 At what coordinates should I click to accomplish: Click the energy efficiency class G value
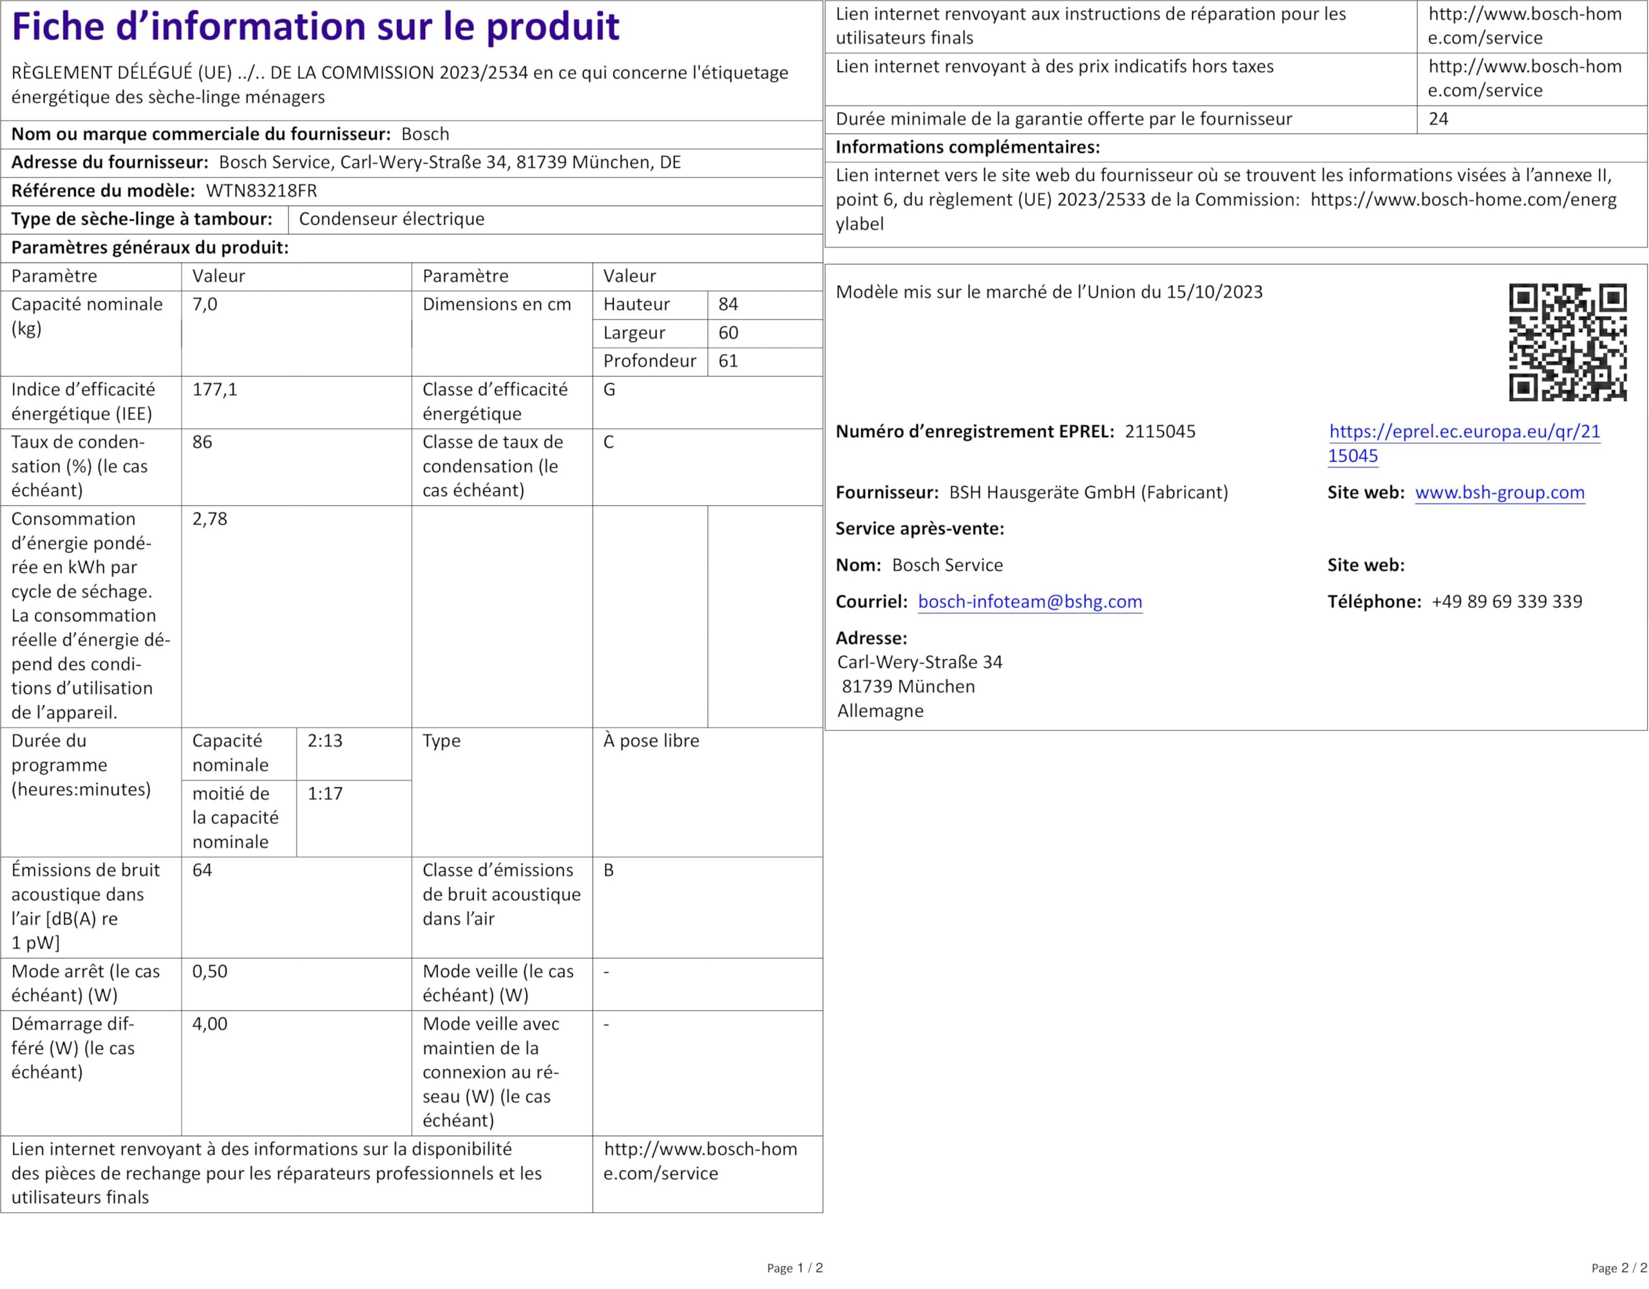(x=609, y=390)
